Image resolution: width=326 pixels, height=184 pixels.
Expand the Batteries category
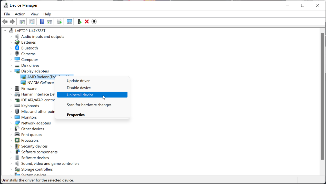click(11, 42)
